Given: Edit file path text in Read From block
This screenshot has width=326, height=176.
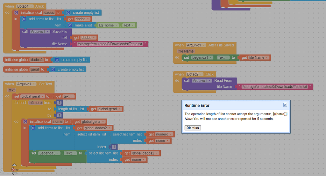Looking at the screenshot, I should (x=275, y=87).
